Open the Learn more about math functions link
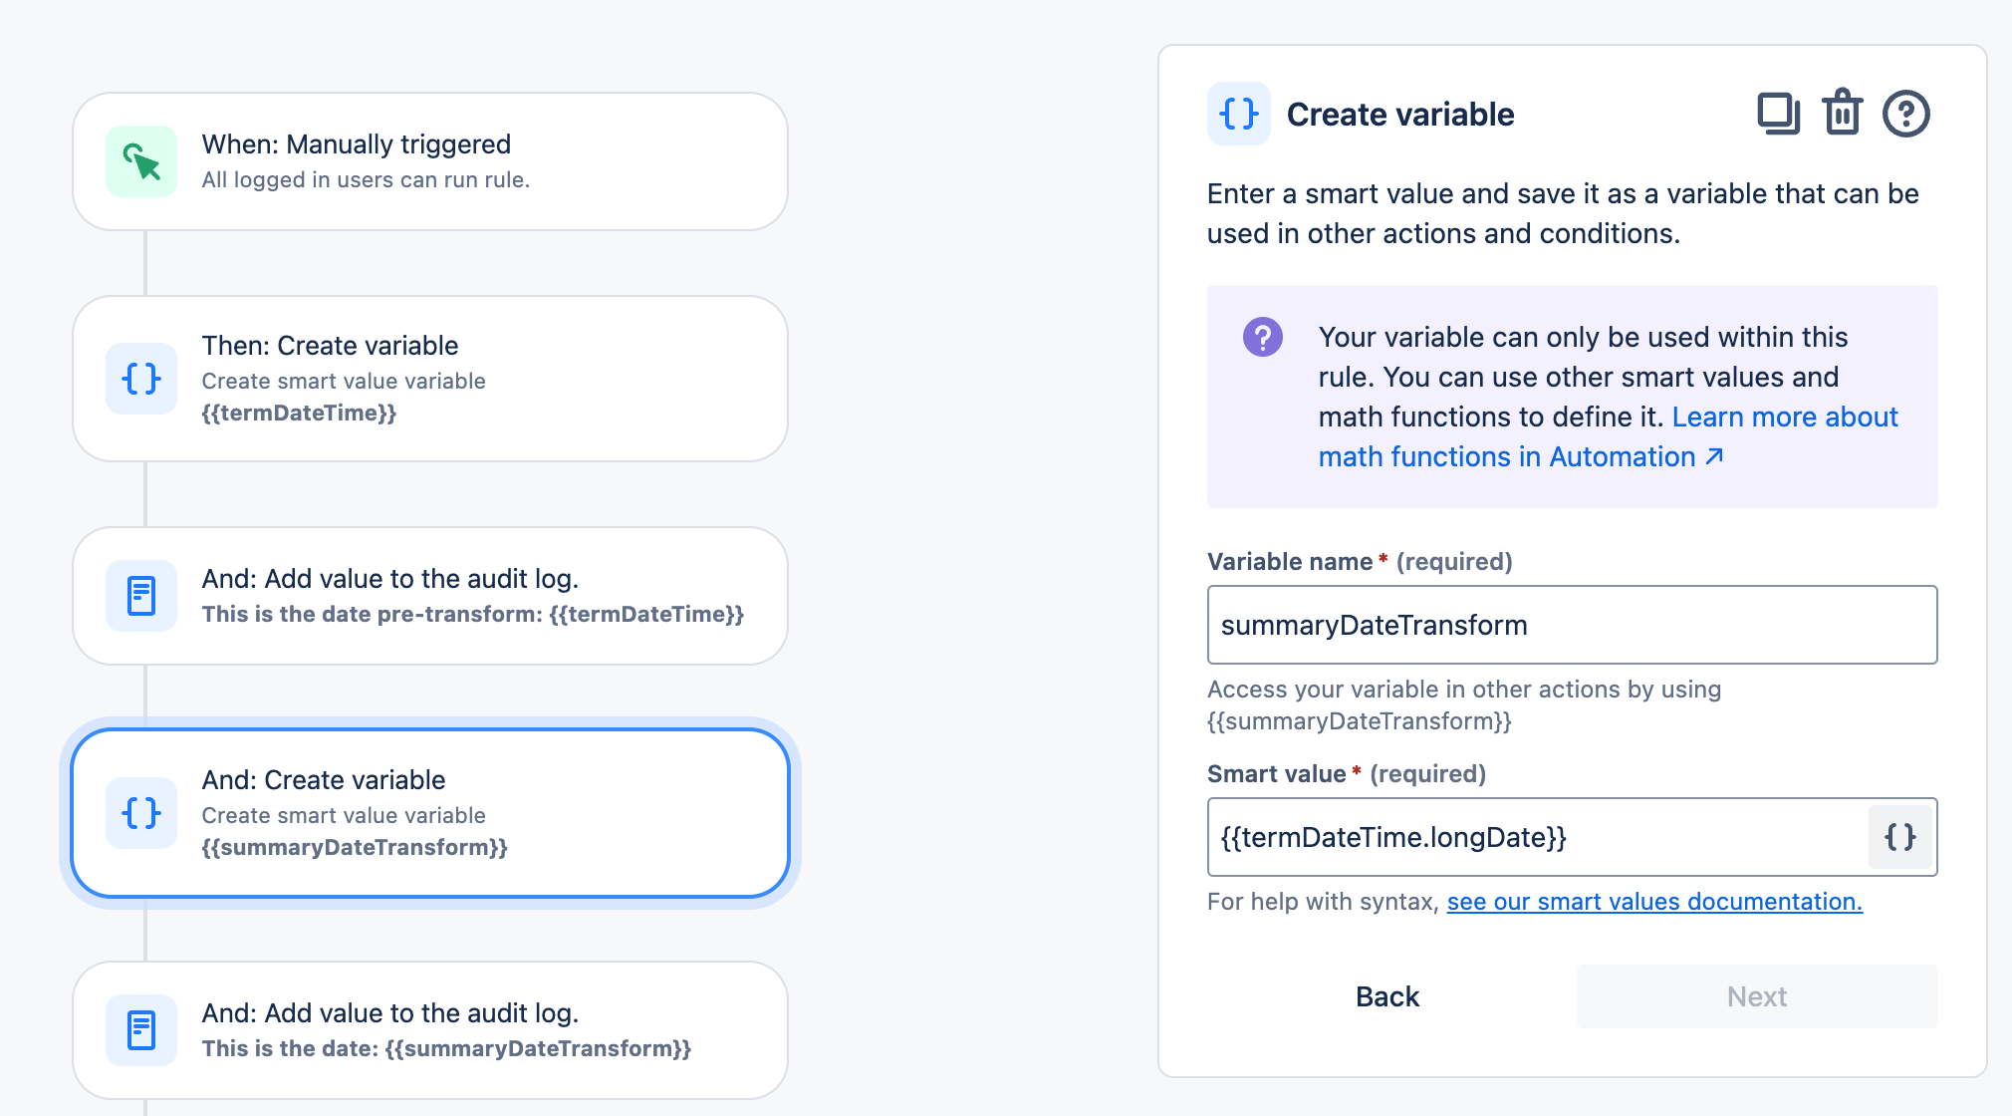 pyautogui.click(x=1609, y=436)
